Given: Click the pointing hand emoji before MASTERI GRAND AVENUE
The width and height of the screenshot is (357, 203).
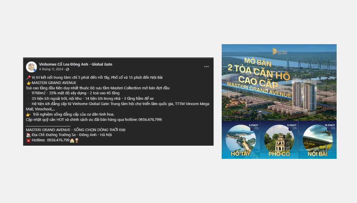Looking at the screenshot, I should (29, 83).
